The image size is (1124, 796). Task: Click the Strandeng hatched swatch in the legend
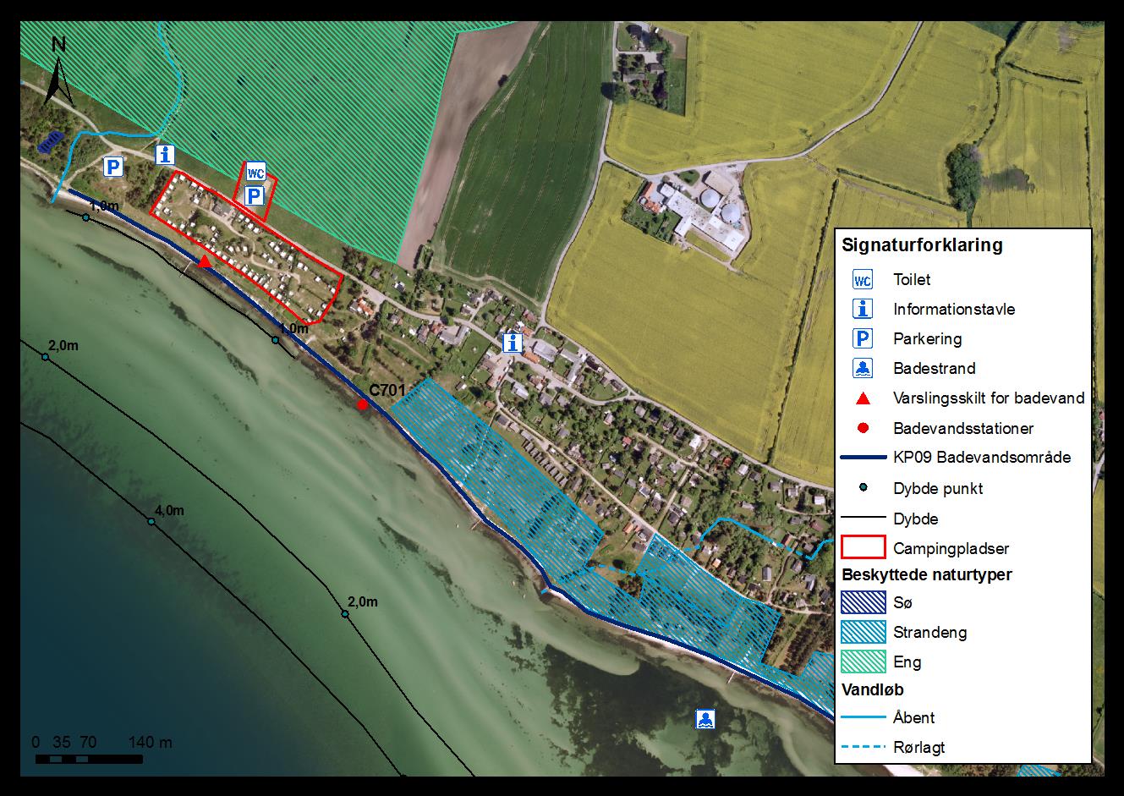coord(863,632)
